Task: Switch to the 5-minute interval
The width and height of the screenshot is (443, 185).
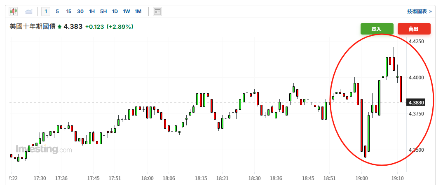Action: 57,12
